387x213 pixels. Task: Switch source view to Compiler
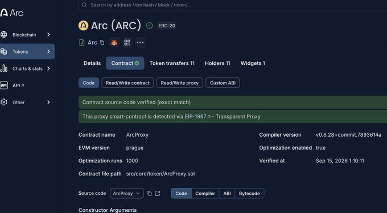[205, 194]
